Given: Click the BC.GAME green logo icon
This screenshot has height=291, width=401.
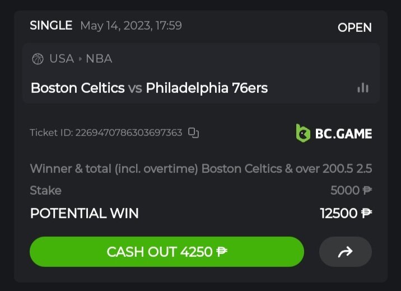Looking at the screenshot, I should tap(303, 133).
